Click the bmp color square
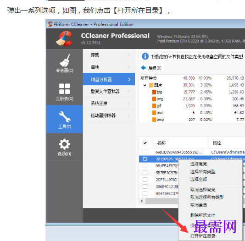 (x=154, y=120)
